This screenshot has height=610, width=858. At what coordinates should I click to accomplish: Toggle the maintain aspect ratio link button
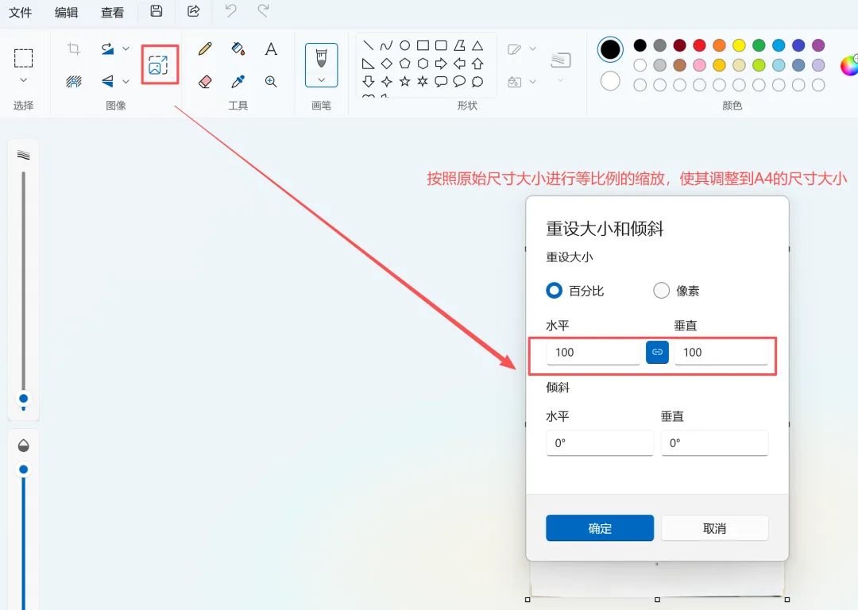click(657, 352)
